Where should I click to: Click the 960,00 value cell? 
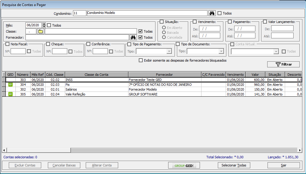pos(255,85)
